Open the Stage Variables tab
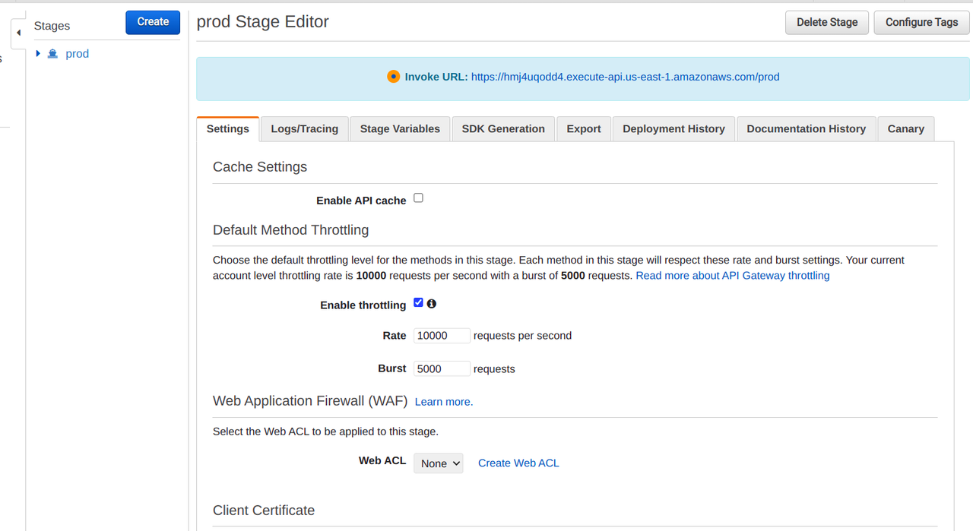 (400, 129)
